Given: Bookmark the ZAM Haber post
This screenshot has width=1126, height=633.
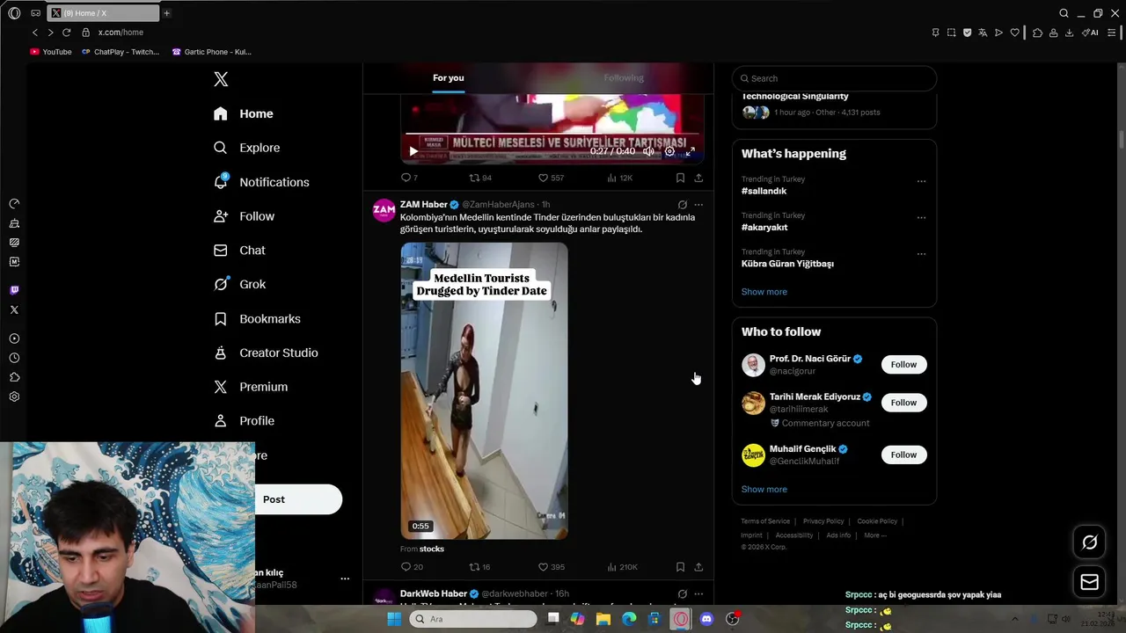Looking at the screenshot, I should 680,567.
